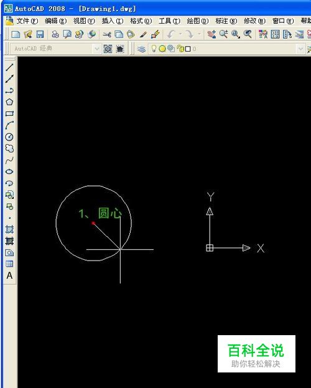Open the 修改(M) menu
311x388 pixels.
tap(255, 21)
